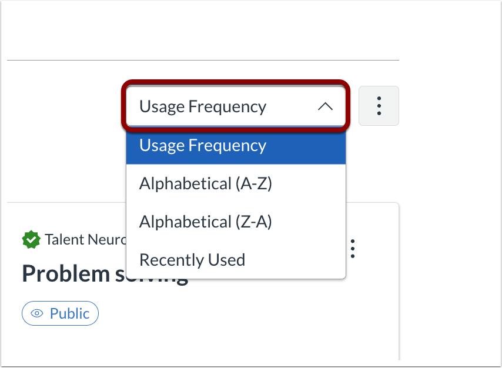
Task: Click the eye icon inside the Public pill
Action: click(x=36, y=313)
